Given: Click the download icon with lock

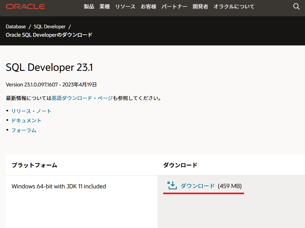Looking at the screenshot, I should tap(172, 185).
